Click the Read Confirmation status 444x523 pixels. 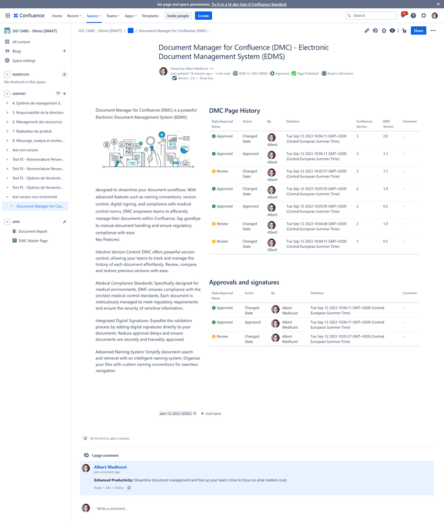pyautogui.click(x=338, y=74)
